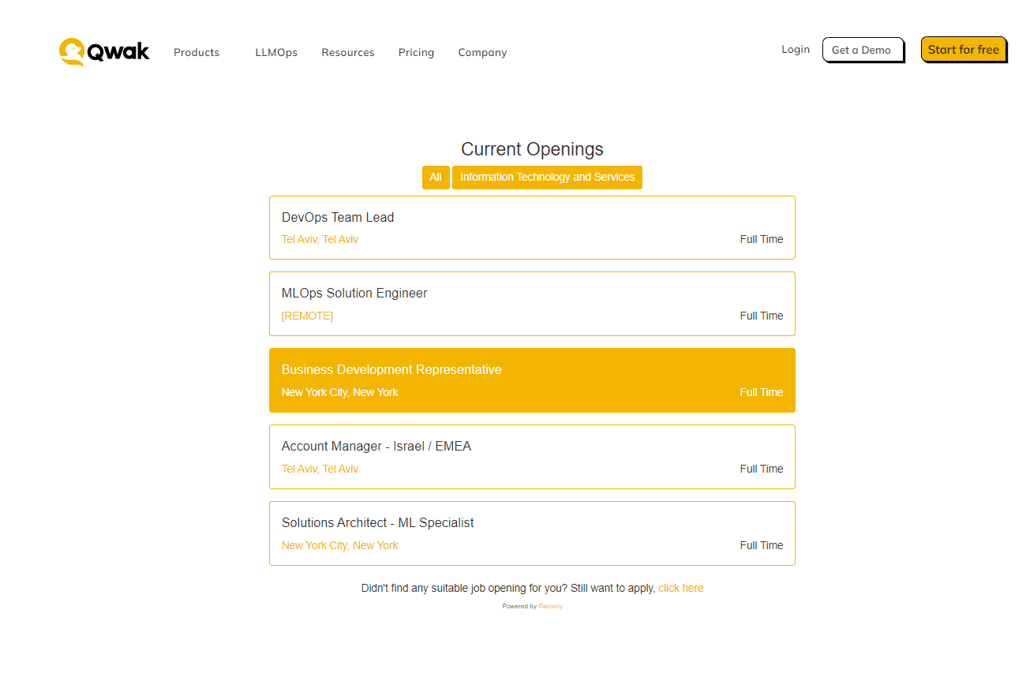Click the Recooty powered-by link
This screenshot has width=1026, height=677.
[x=550, y=607]
